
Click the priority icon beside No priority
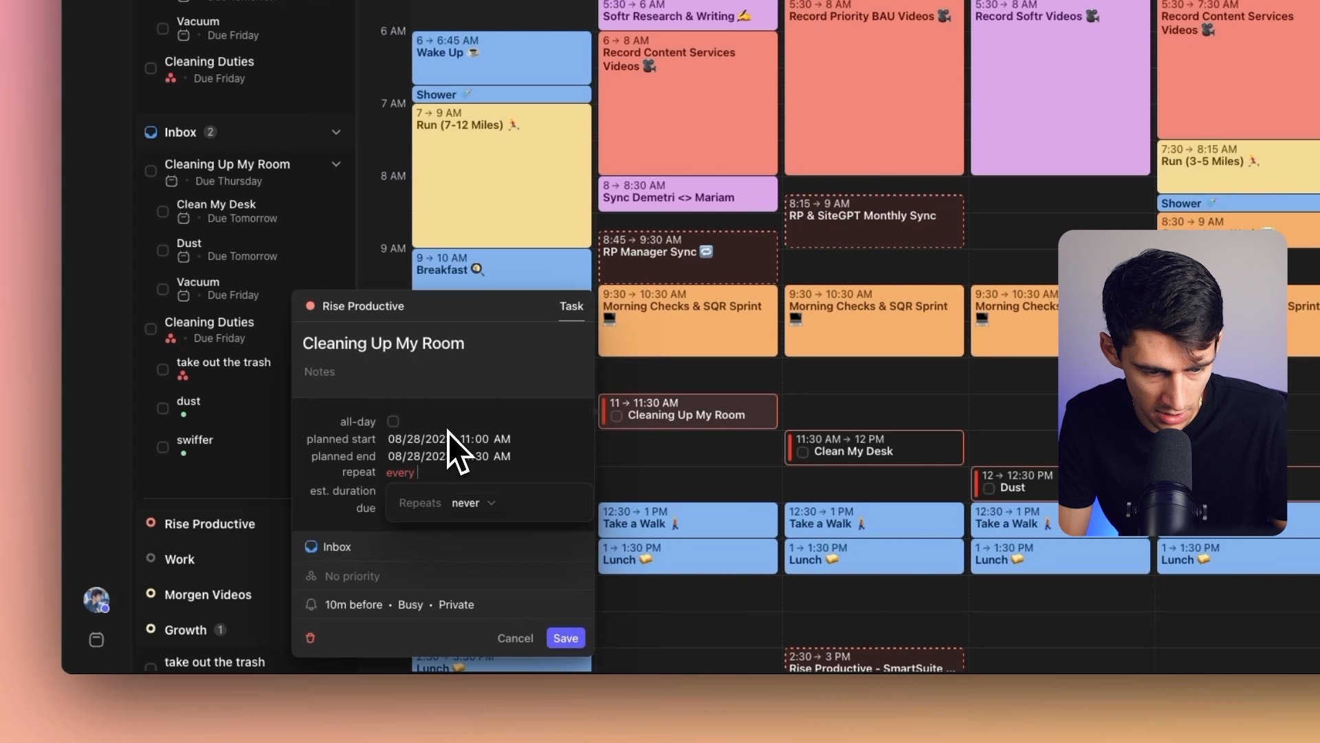[311, 577]
